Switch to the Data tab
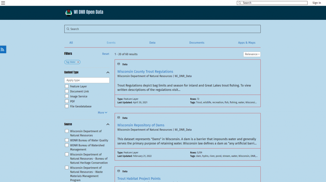The image size is (326, 182). pyautogui.click(x=152, y=43)
